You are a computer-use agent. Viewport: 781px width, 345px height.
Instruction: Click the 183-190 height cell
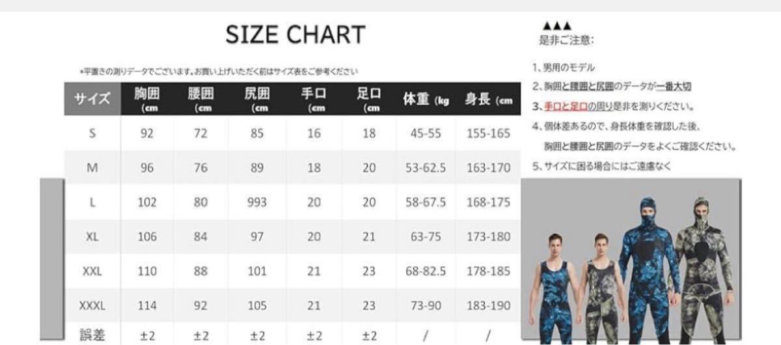488,305
